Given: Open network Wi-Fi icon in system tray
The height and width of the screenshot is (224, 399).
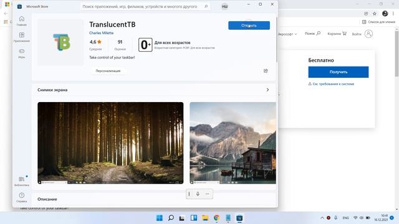Looking at the screenshot, I should [x=355, y=218].
